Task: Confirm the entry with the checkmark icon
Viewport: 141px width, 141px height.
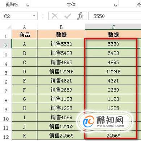Action: point(68,16)
